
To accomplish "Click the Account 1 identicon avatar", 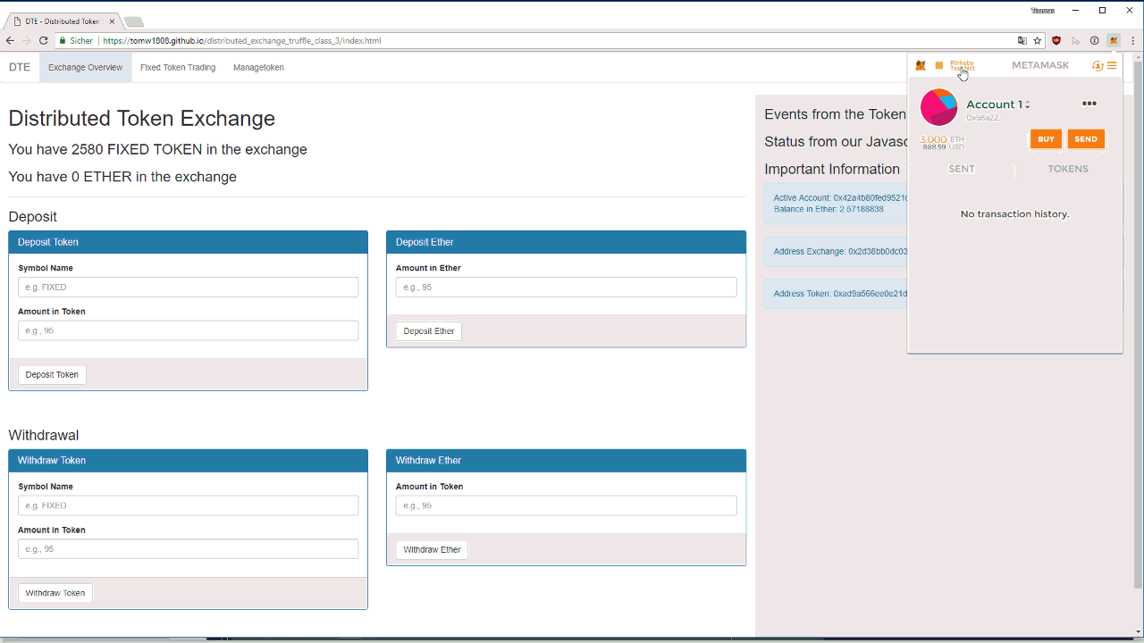I will point(939,107).
